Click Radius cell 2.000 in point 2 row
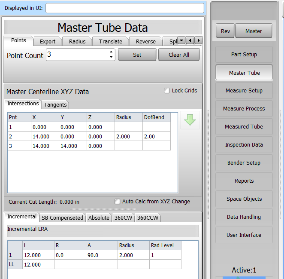The width and height of the screenshot is (284, 279). click(x=129, y=137)
